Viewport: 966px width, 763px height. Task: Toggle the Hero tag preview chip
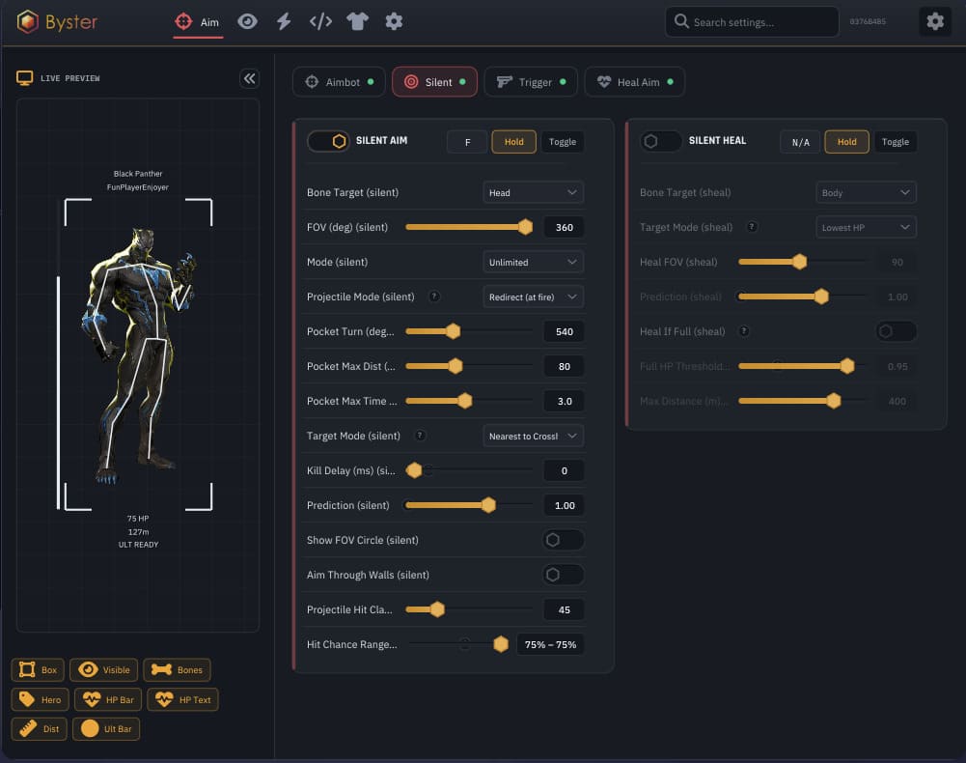coord(40,699)
